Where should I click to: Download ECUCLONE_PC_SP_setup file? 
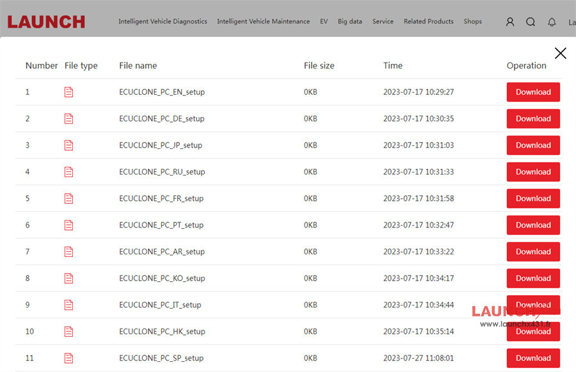(x=533, y=358)
